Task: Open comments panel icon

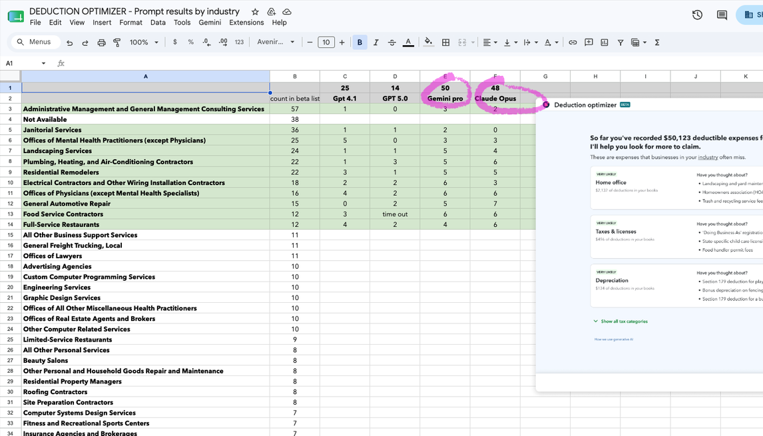Action: click(722, 15)
